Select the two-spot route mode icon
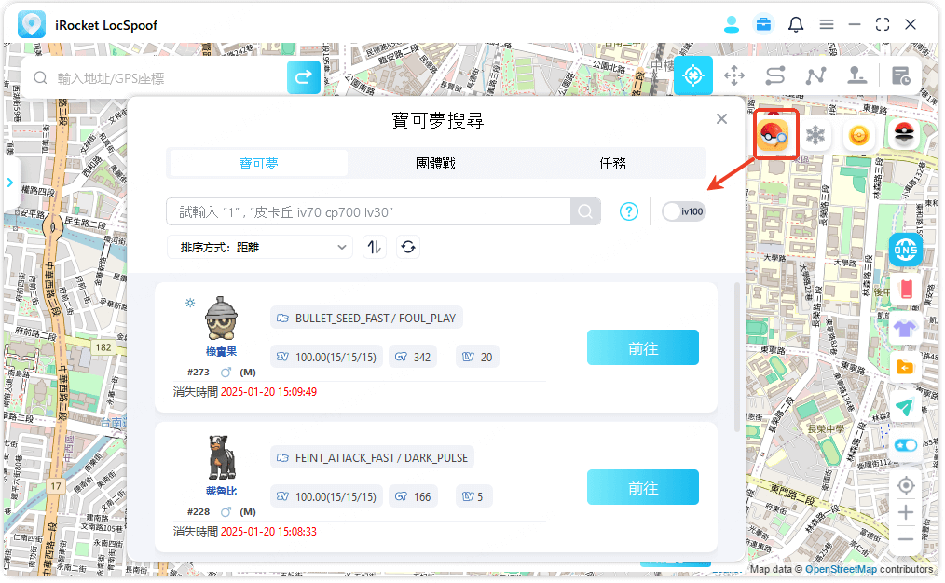The image size is (945, 583). (774, 75)
